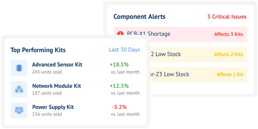258x129 pixels.
Task: Open the Network Module Kit entry
Action: click(56, 86)
